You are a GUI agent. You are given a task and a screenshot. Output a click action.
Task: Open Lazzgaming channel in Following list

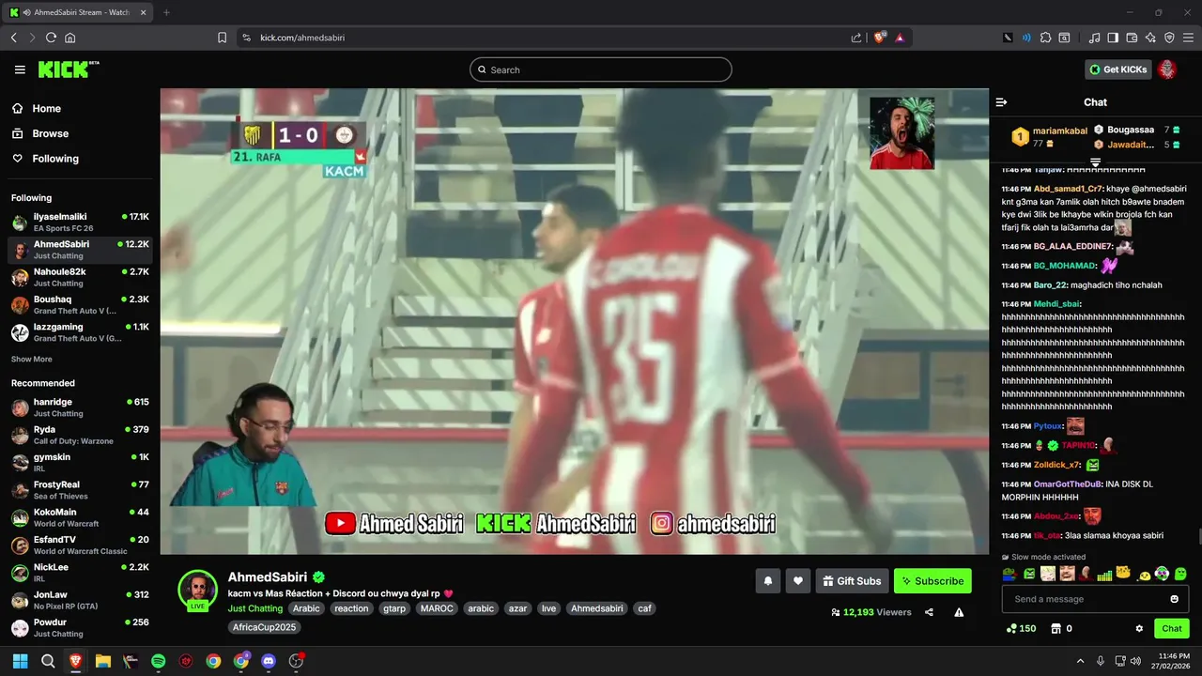click(80, 332)
